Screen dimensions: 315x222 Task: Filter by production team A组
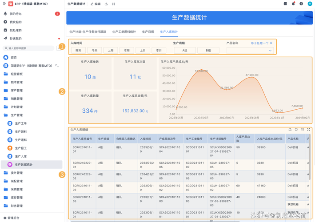[x=185, y=50]
